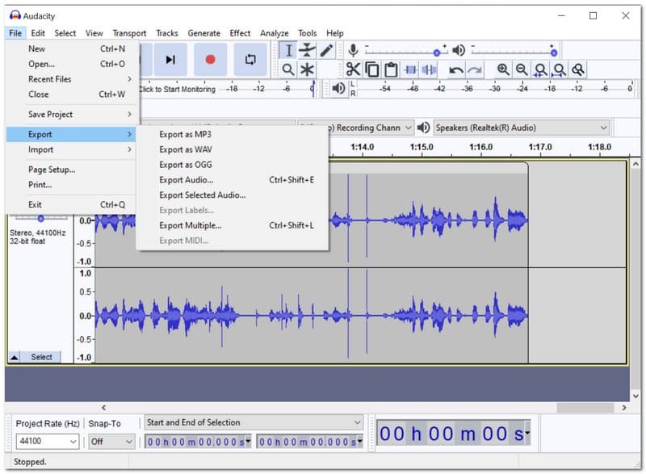Expand the Recent Files submenu
This screenshot has height=474, width=646.
coord(71,79)
